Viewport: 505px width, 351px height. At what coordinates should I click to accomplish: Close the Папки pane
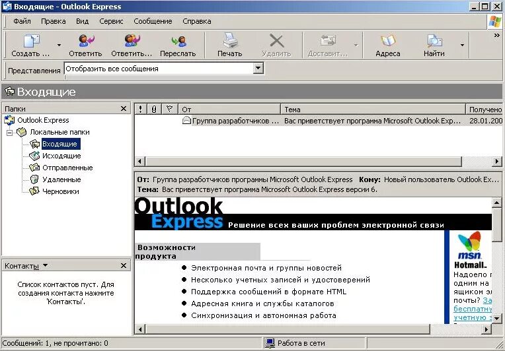click(124, 109)
